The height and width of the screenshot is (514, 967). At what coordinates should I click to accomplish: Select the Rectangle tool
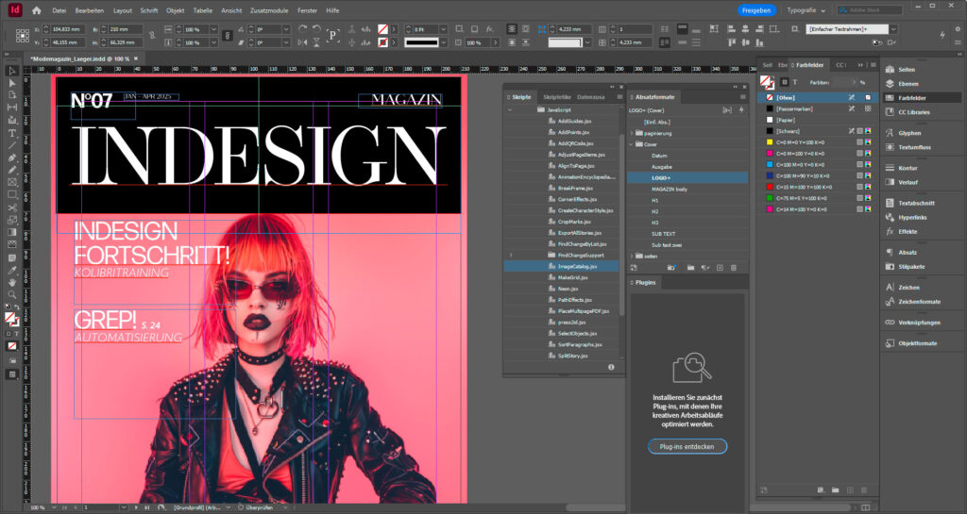pos(11,194)
